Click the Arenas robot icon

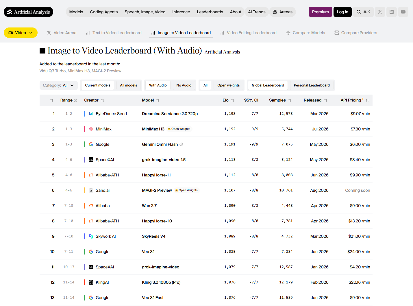pos(275,12)
